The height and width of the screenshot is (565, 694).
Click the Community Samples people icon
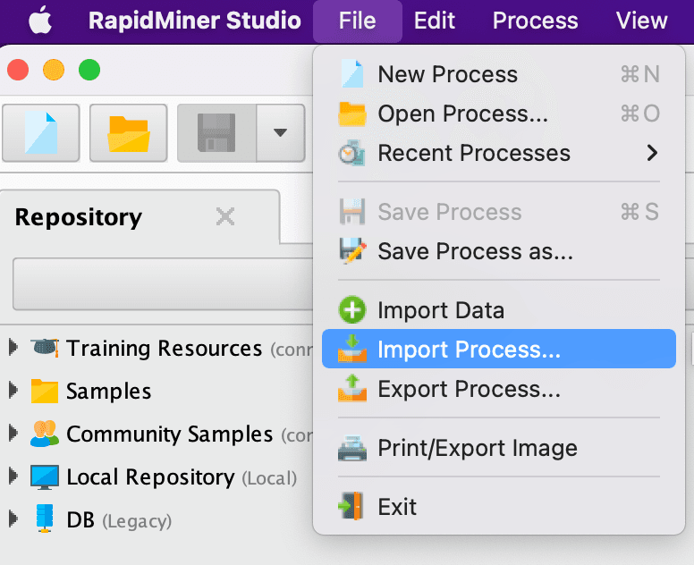(x=44, y=434)
